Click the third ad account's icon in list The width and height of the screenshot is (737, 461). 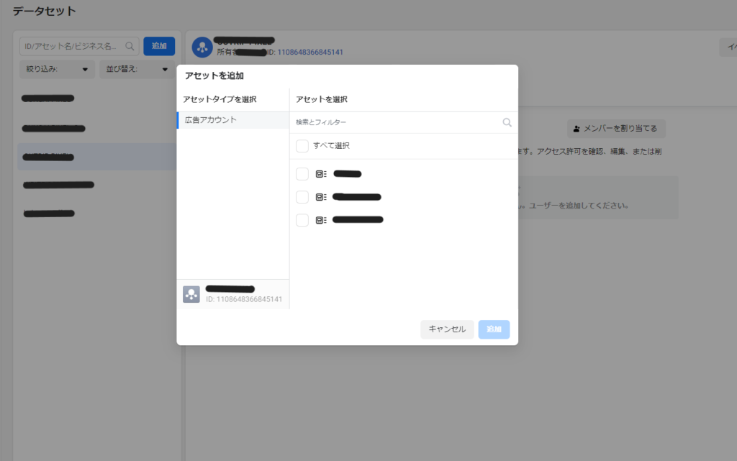pos(321,220)
